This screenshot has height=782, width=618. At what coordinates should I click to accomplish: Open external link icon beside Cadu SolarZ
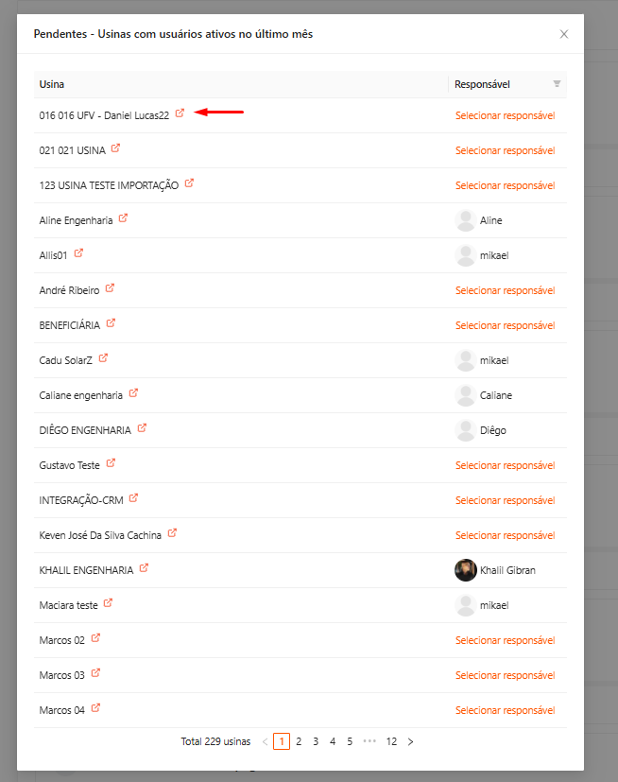[103, 358]
